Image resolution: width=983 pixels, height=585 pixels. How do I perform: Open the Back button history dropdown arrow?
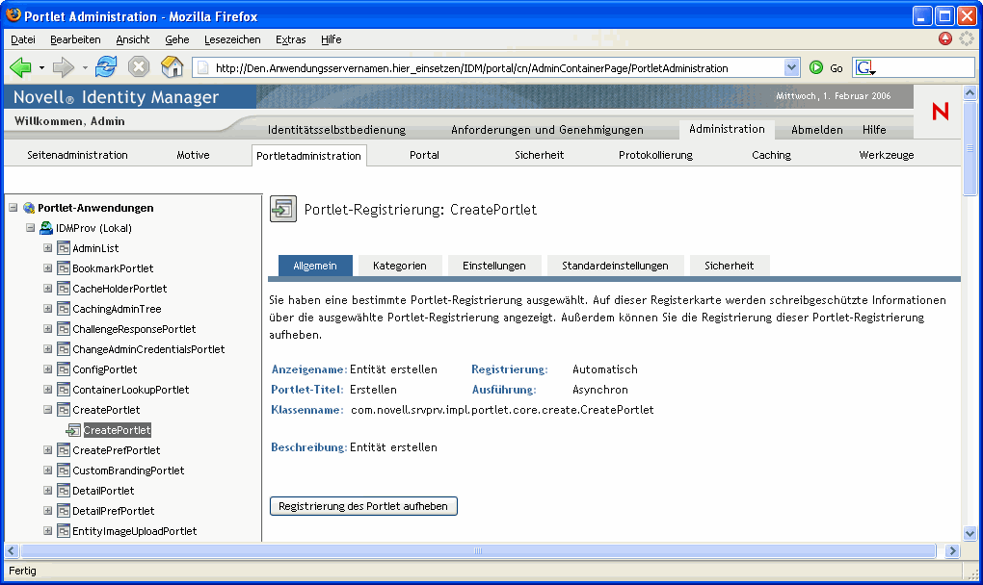41,67
